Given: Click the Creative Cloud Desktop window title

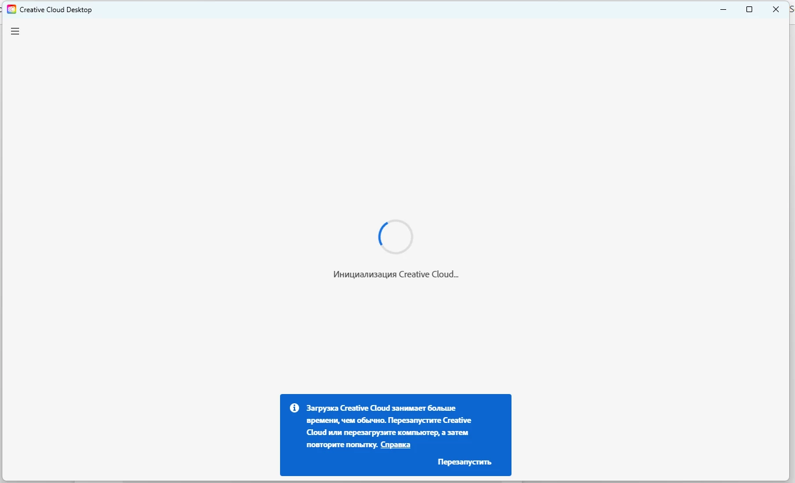Looking at the screenshot, I should point(56,10).
